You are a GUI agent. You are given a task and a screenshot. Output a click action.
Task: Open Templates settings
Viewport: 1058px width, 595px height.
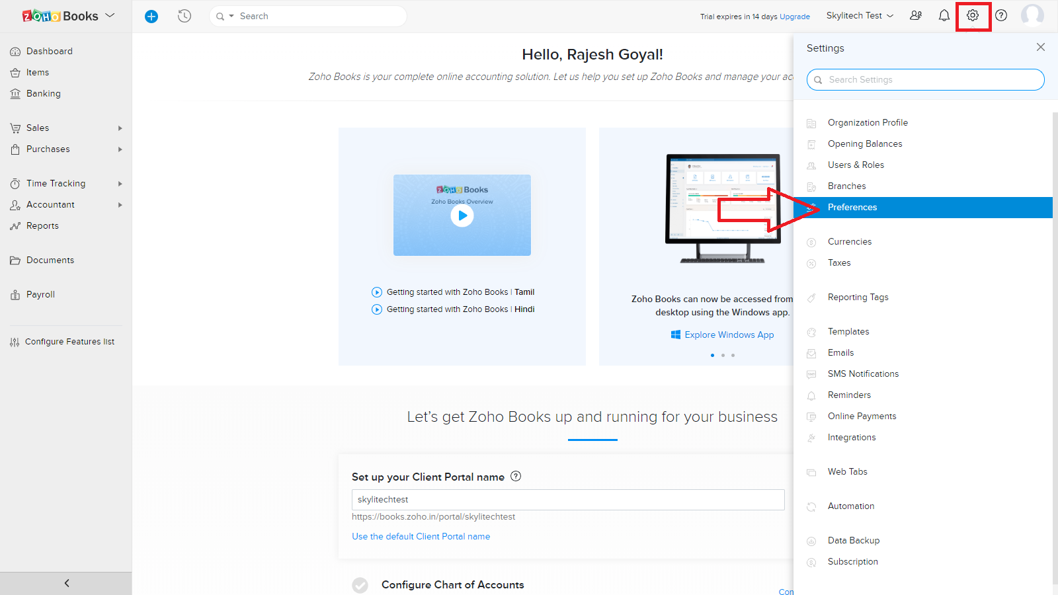pyautogui.click(x=848, y=331)
